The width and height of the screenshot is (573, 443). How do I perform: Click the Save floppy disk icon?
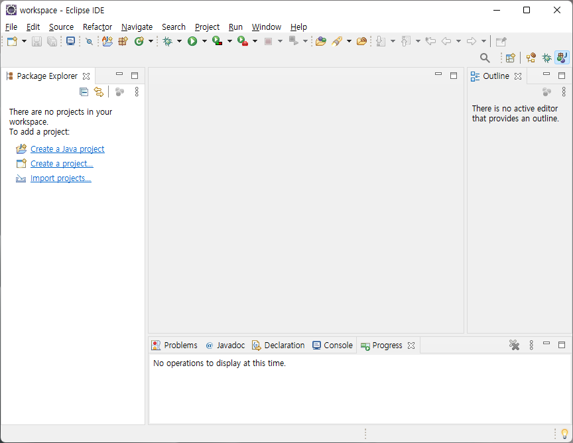pyautogui.click(x=36, y=41)
